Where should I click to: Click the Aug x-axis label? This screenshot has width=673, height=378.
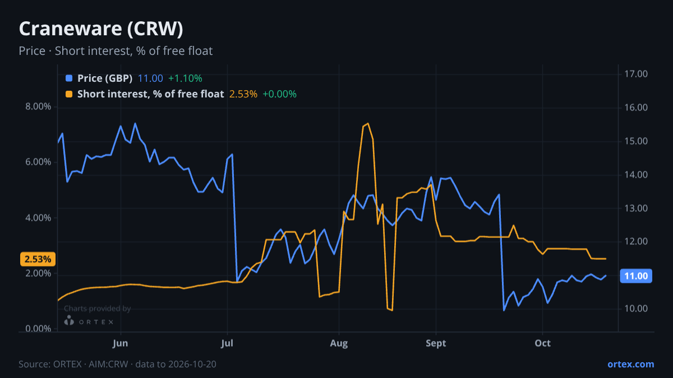[339, 343]
